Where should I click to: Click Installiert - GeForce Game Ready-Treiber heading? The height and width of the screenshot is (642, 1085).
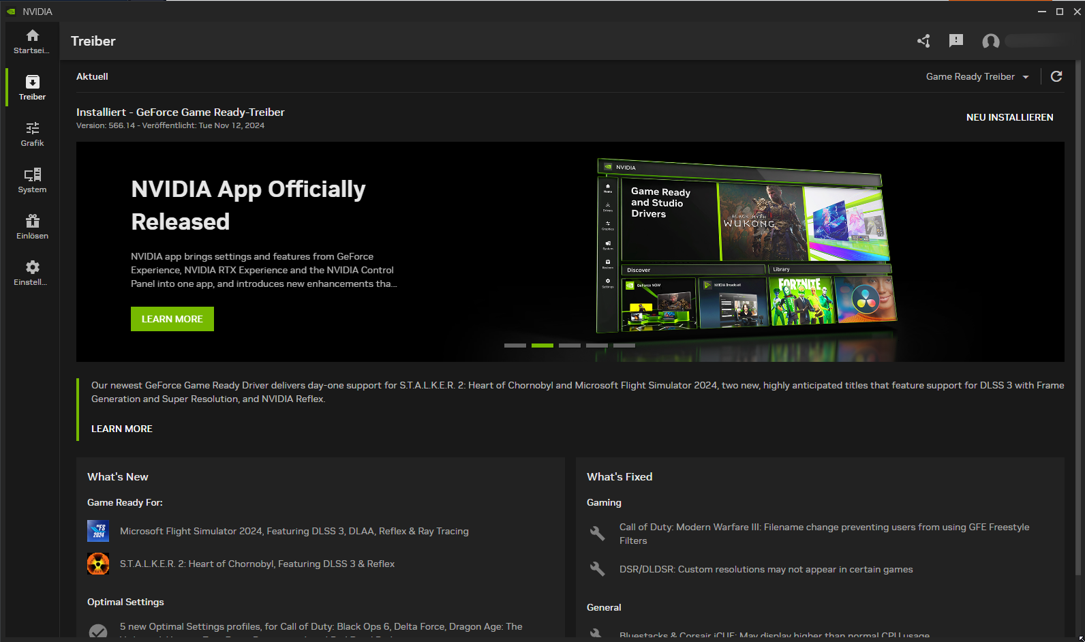(181, 112)
